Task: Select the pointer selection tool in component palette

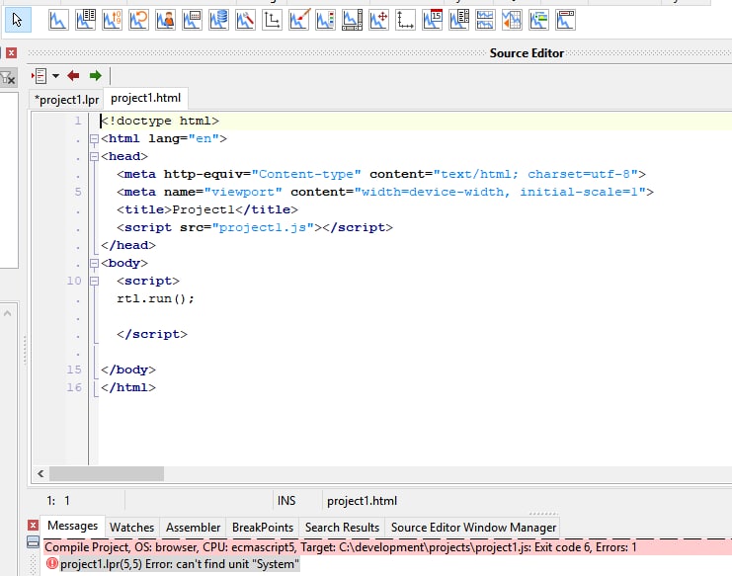Action: (x=18, y=20)
